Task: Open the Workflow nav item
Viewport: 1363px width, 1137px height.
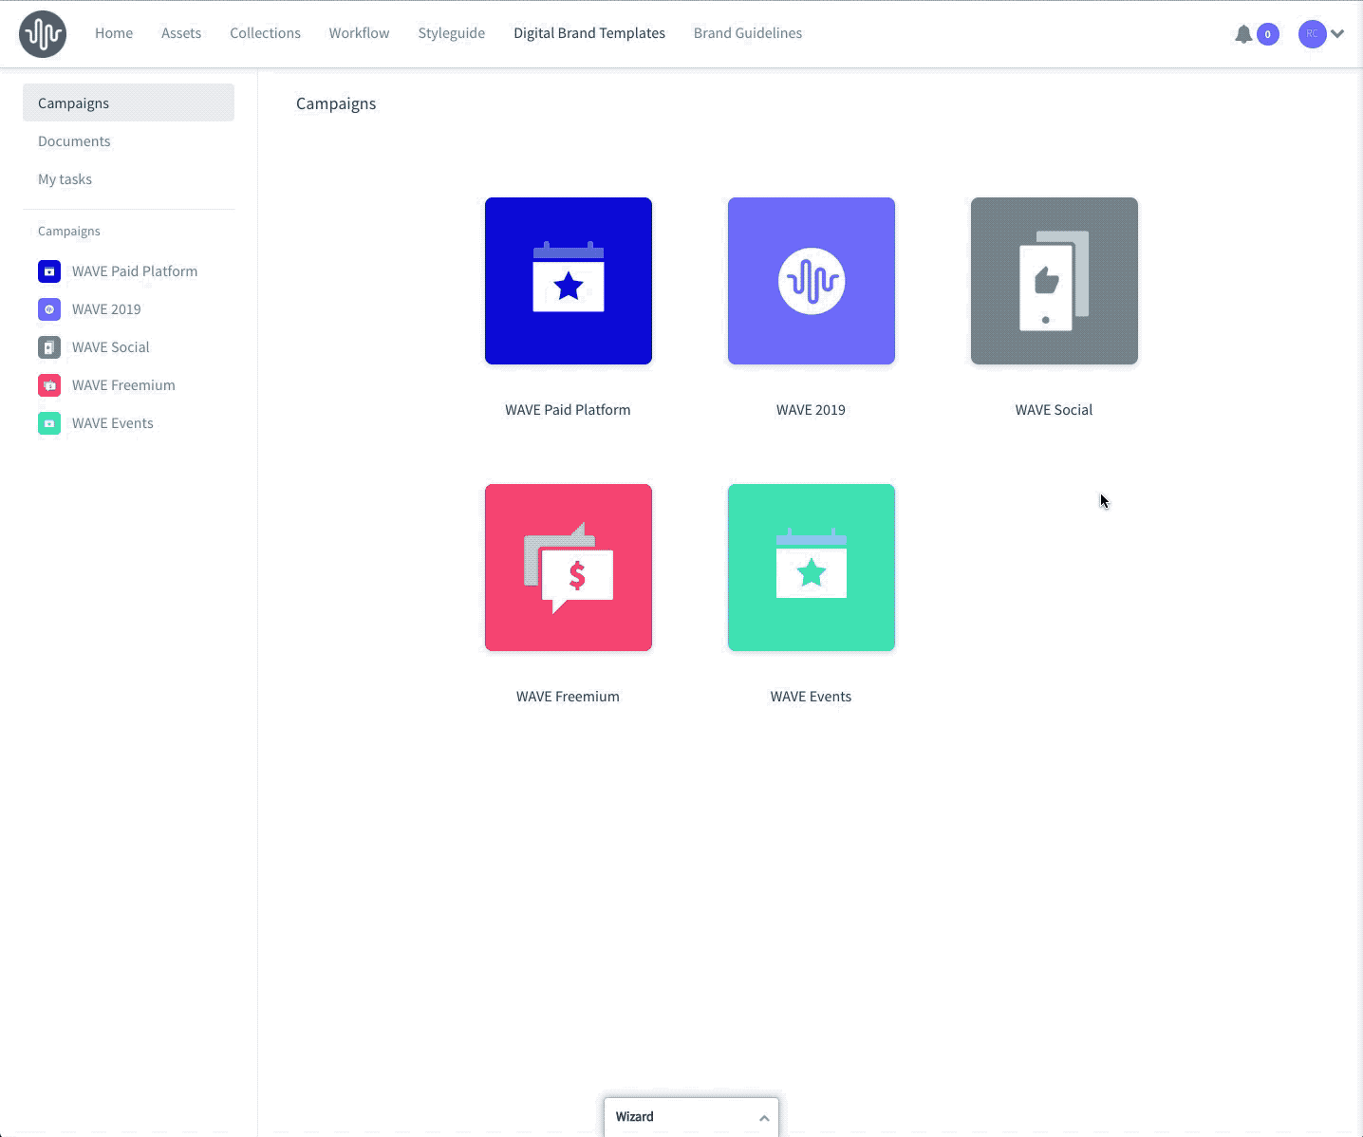Action: tap(359, 33)
